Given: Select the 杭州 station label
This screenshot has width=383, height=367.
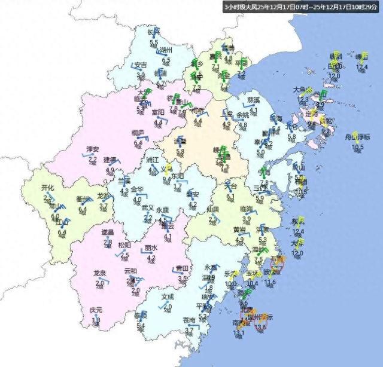Looking at the screenshot, I should (x=173, y=98).
